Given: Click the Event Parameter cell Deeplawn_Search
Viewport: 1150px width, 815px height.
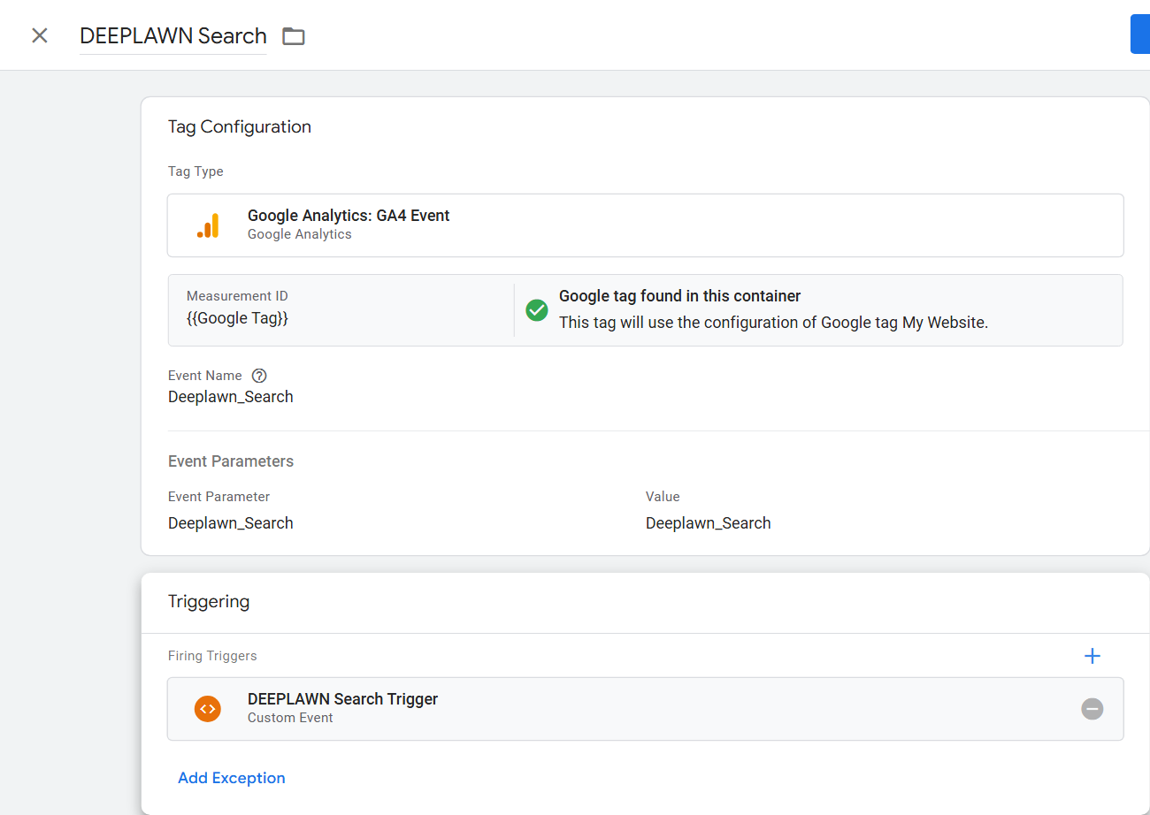Looking at the screenshot, I should click(x=231, y=523).
